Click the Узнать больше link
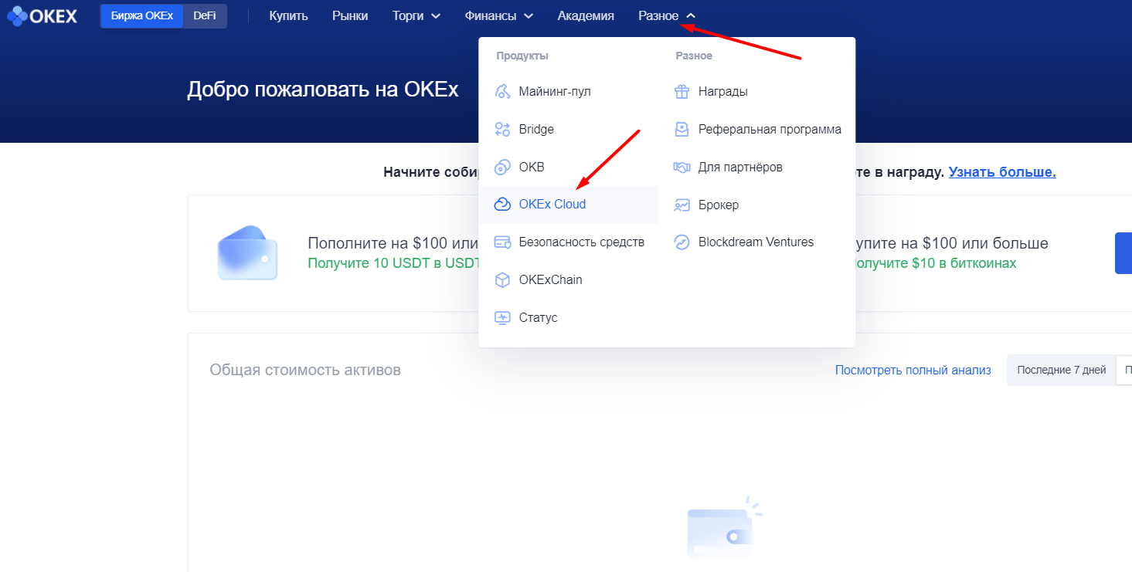Viewport: 1132px width, 572px height. coord(1002,172)
